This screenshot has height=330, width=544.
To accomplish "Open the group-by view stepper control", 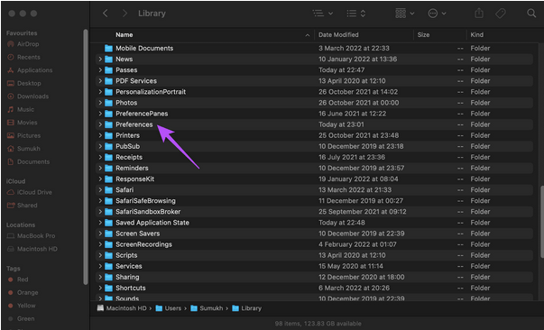I will [356, 14].
